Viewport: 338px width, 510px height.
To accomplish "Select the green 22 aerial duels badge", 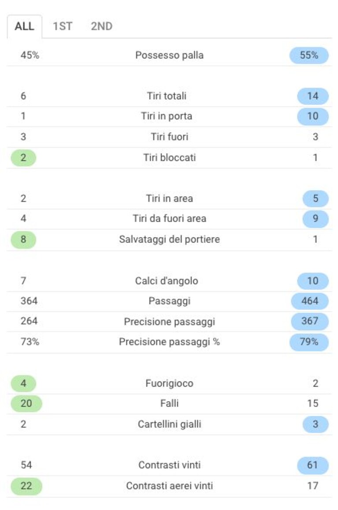I will tap(26, 486).
